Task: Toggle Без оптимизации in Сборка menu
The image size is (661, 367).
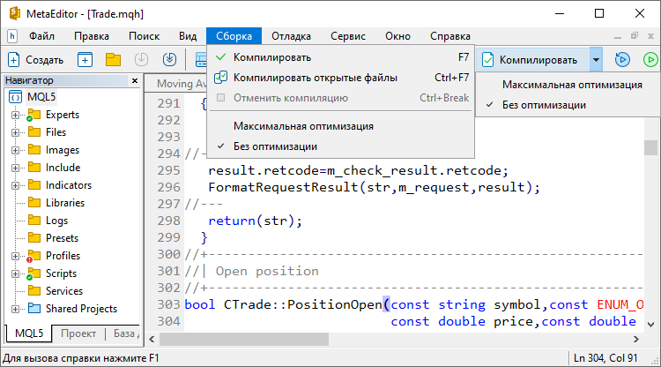Action: pos(340,146)
